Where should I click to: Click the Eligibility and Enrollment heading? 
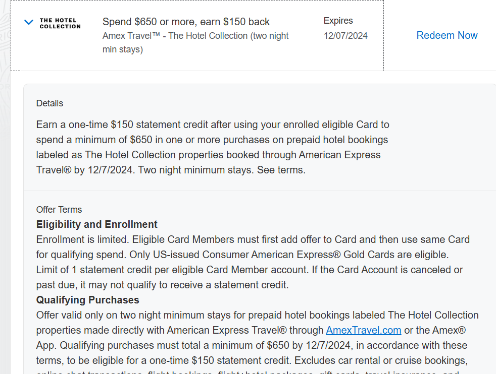pyautogui.click(x=96, y=224)
